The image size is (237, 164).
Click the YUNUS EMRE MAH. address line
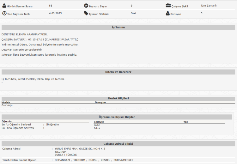(80, 149)
